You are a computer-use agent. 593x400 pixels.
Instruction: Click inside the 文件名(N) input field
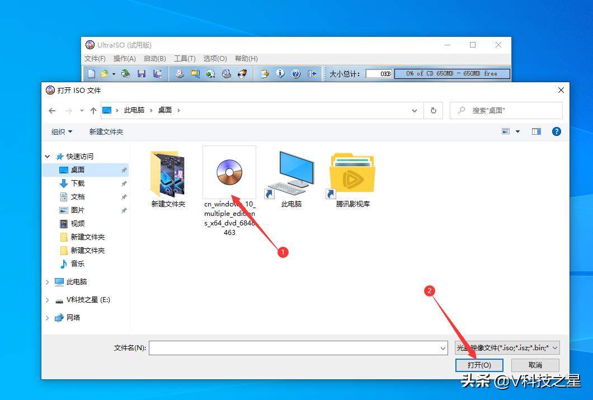point(296,347)
